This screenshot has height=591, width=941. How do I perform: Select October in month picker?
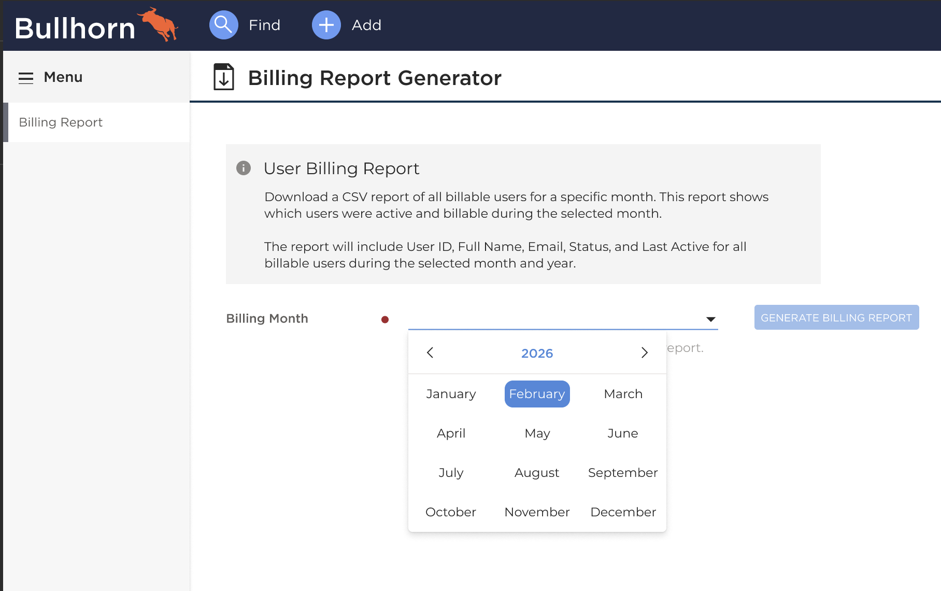(451, 512)
